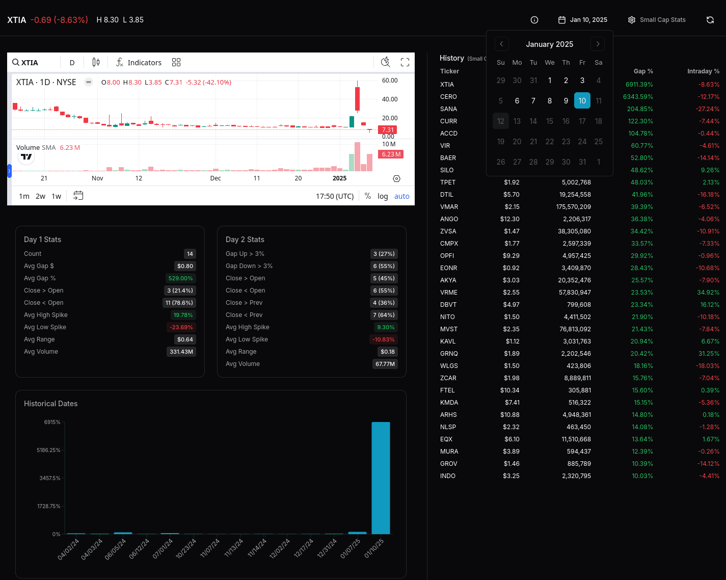
Task: Select DTIL ticker row
Action: 580,195
